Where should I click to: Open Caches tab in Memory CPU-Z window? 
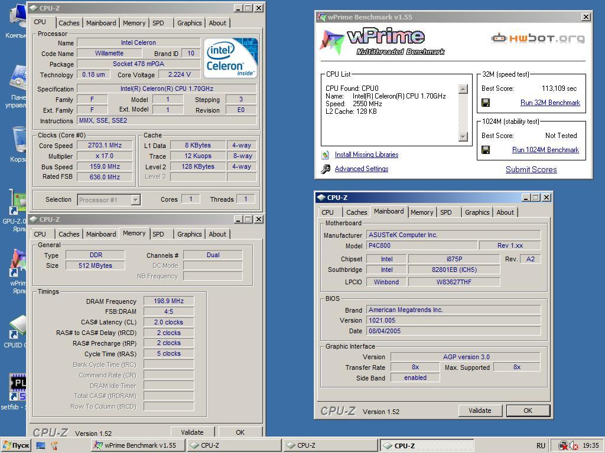point(69,234)
